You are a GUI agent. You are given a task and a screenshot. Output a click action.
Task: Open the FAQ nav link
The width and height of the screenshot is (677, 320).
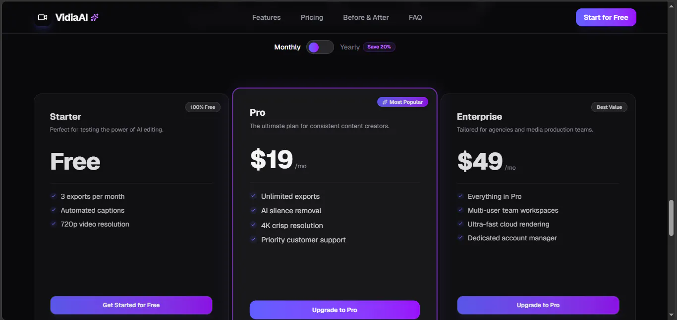pos(415,17)
